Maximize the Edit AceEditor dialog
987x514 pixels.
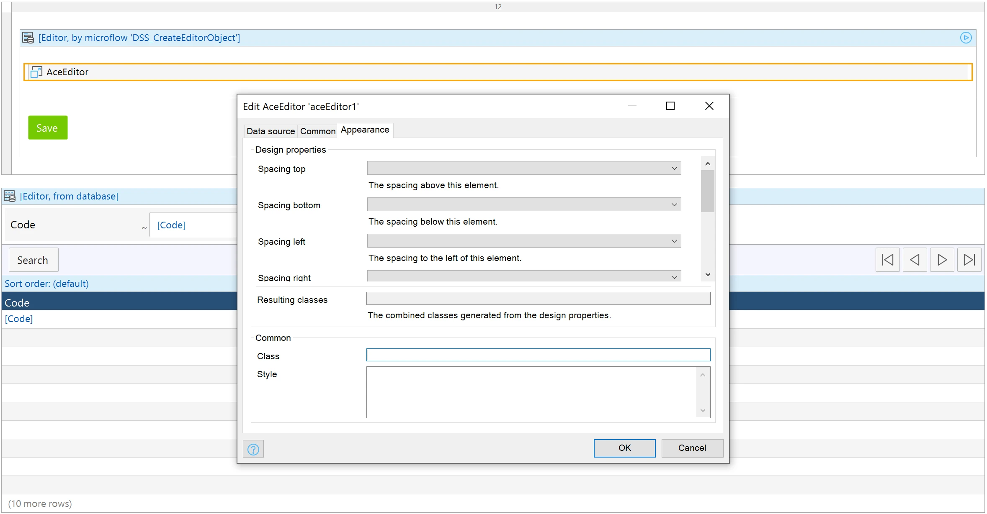pyautogui.click(x=670, y=106)
